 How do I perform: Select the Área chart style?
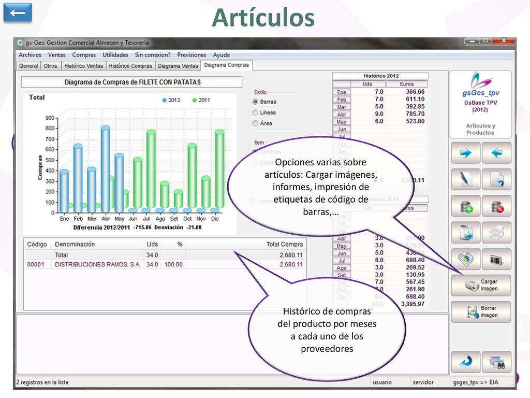[x=255, y=123]
